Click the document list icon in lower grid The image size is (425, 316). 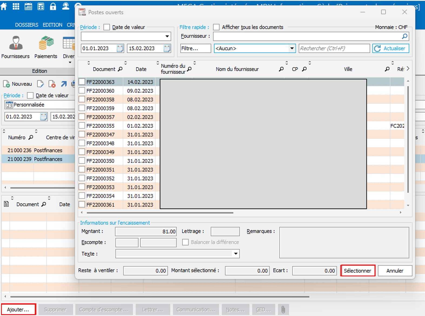tap(6, 204)
